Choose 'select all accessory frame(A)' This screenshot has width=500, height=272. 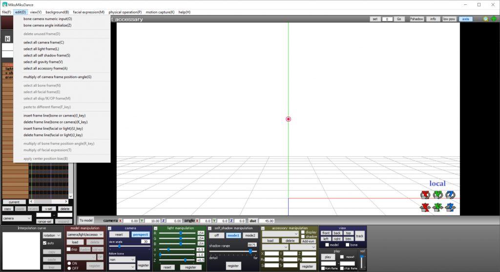45,68
